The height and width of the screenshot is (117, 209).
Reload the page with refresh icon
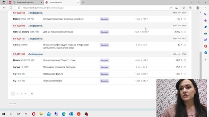pos(11,8)
